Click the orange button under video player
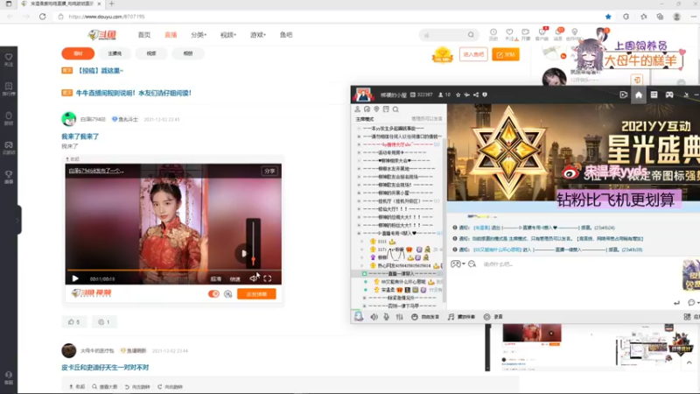The width and height of the screenshot is (700, 394). [256, 294]
